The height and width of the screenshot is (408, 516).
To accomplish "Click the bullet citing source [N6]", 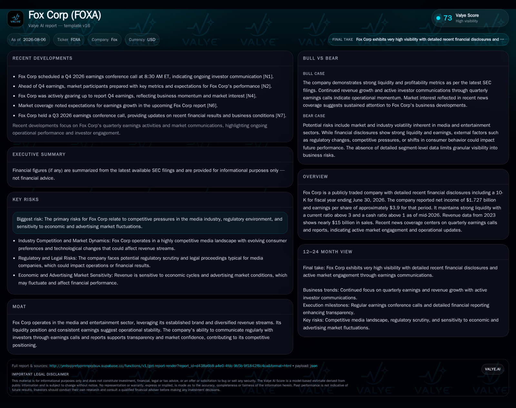I will (118, 105).
